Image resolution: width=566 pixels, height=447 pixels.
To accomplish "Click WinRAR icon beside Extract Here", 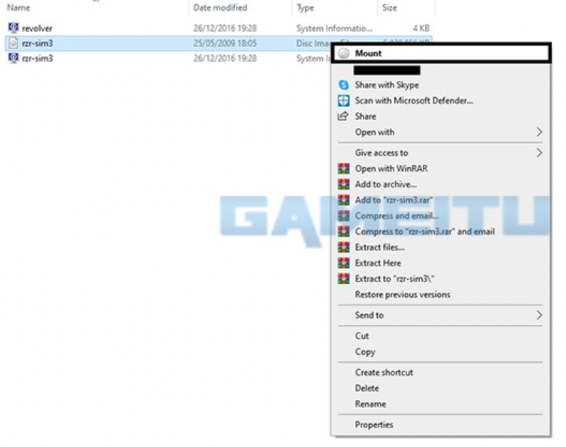I will click(344, 263).
